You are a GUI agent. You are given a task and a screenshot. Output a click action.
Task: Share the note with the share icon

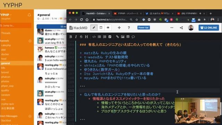[181, 28]
